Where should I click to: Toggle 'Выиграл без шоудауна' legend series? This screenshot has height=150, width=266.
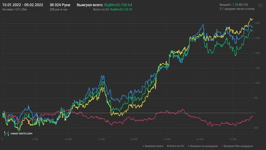click(x=237, y=146)
